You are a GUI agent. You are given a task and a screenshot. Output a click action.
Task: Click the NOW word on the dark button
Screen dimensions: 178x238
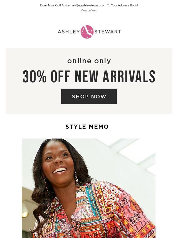99,96
